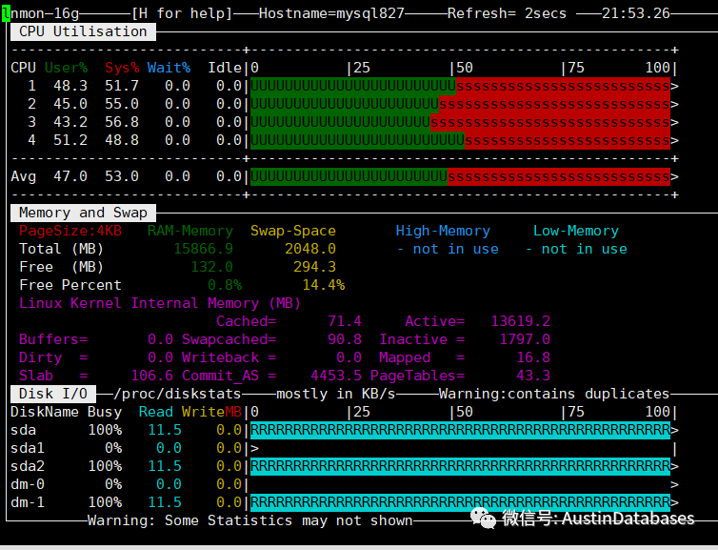Click the Swap-Space column heading
Screen dimensions: 718x550
pos(293,231)
